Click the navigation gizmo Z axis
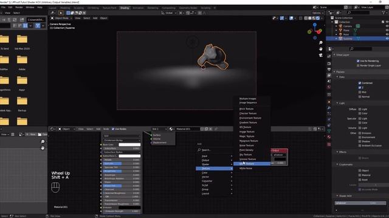Viewport: 389px width, 218px height. (x=315, y=25)
